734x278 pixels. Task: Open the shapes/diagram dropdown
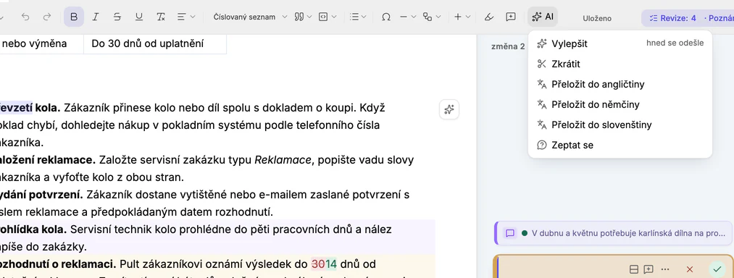coord(432,17)
